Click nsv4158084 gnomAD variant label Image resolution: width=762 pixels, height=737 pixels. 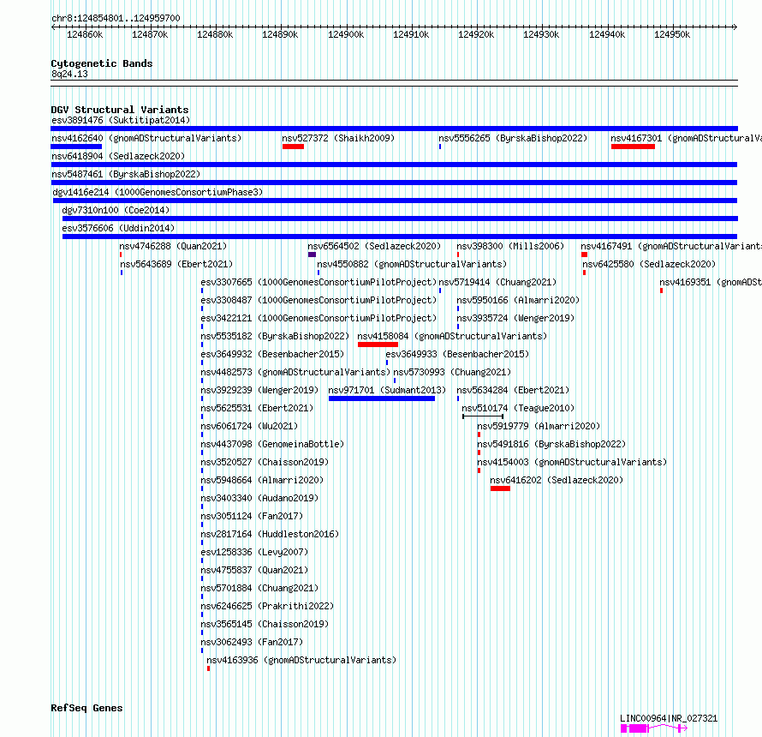[x=452, y=336]
